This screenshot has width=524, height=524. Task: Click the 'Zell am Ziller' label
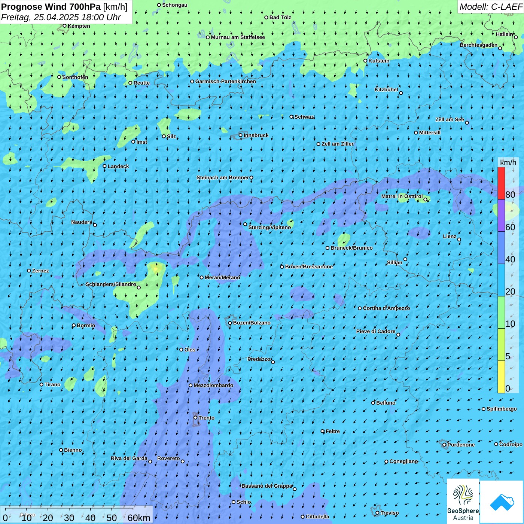(x=338, y=144)
